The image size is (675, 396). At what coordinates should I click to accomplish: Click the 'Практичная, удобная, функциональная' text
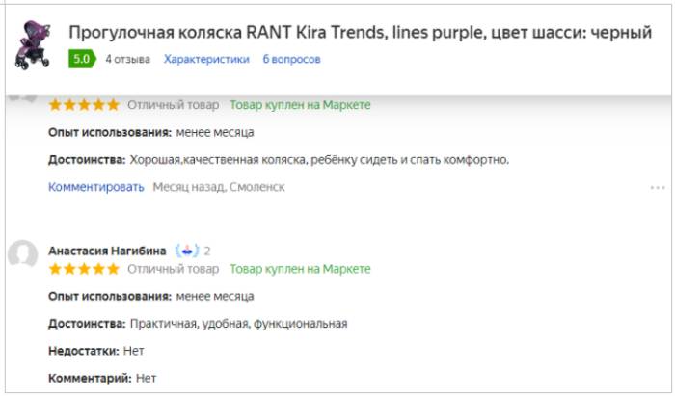[x=238, y=324]
